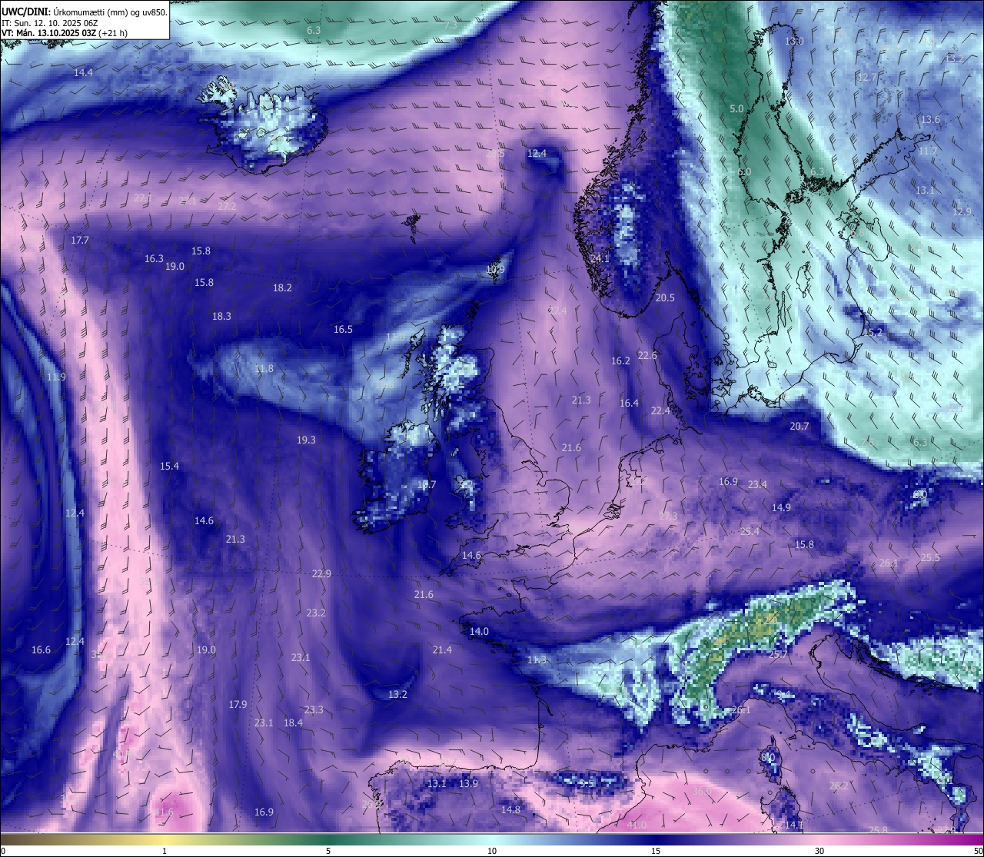Click the 5 tick on the colour scale
Image resolution: width=984 pixels, height=857 pixels.
328,851
